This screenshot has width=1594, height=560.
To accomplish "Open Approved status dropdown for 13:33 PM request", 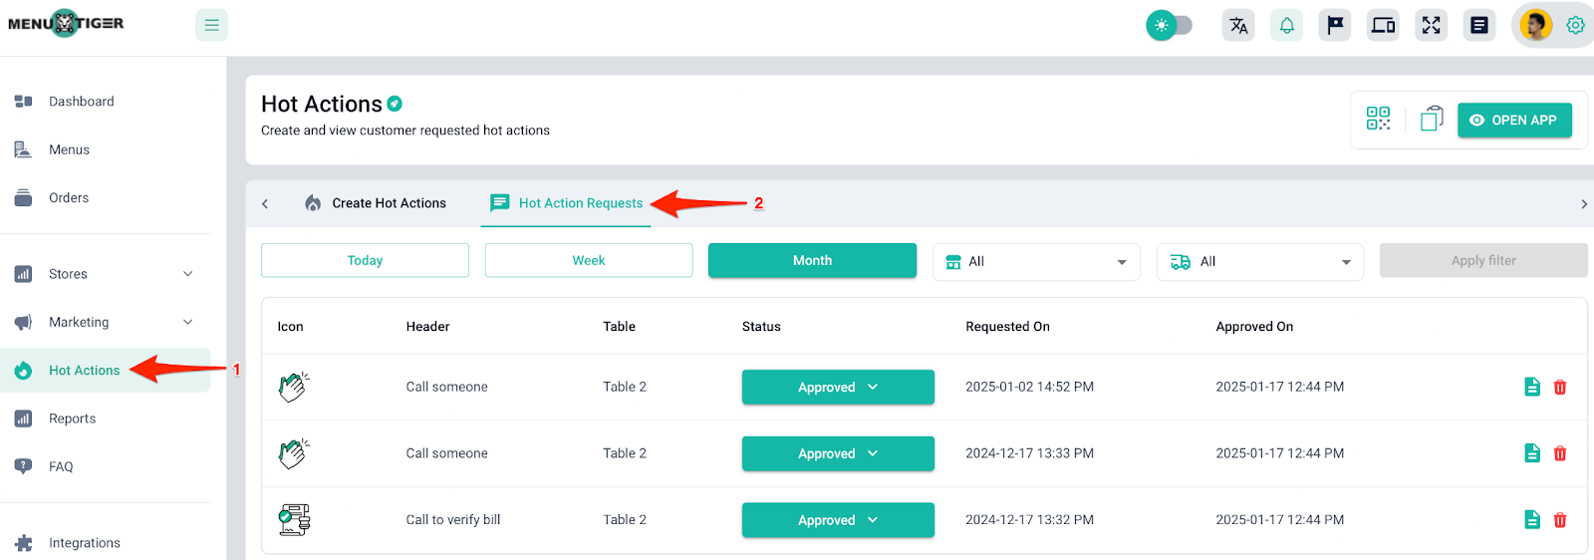I will click(x=838, y=453).
